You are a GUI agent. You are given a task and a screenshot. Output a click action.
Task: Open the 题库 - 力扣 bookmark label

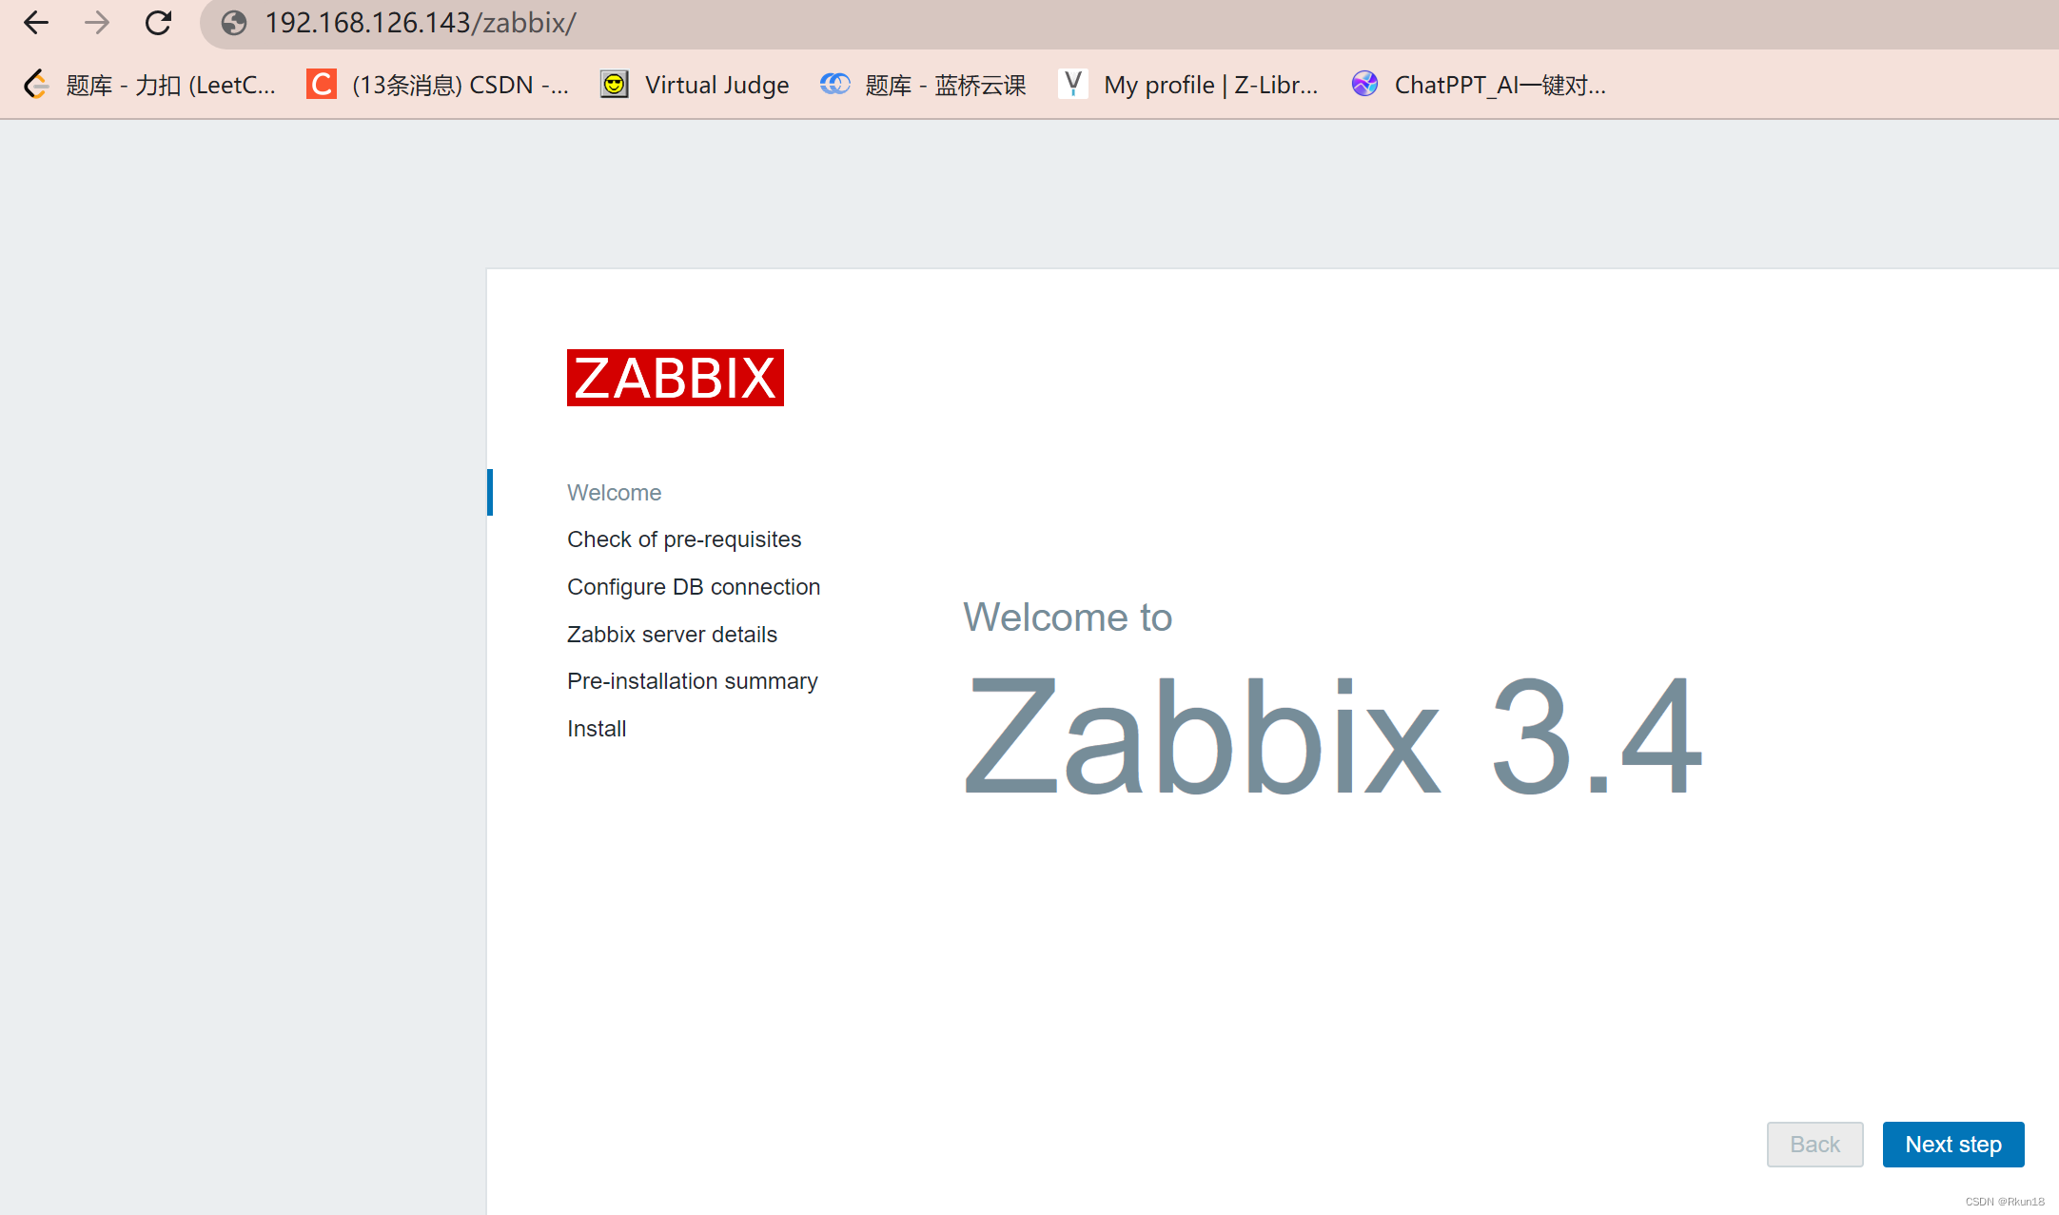click(171, 86)
